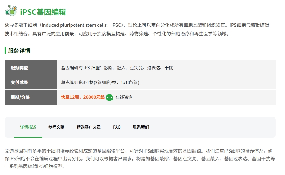Click the 服务类型 table header cell

pos(31,68)
